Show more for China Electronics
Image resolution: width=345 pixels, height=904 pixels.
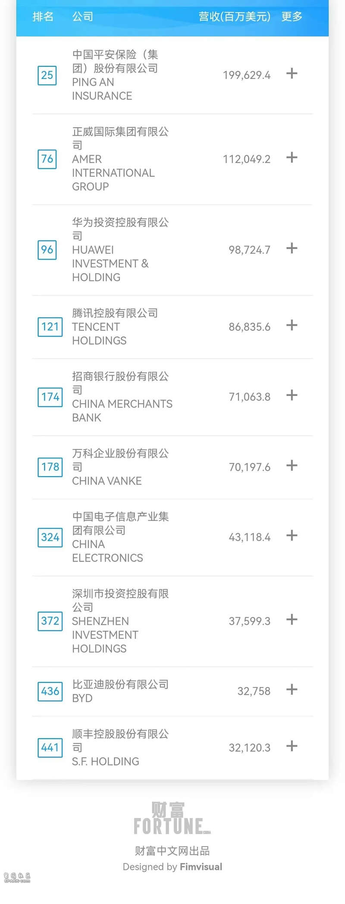tap(292, 536)
